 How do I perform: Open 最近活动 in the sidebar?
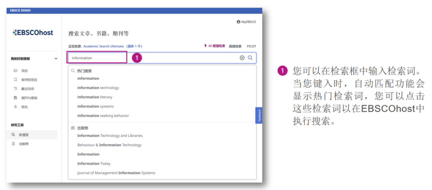coord(28,89)
